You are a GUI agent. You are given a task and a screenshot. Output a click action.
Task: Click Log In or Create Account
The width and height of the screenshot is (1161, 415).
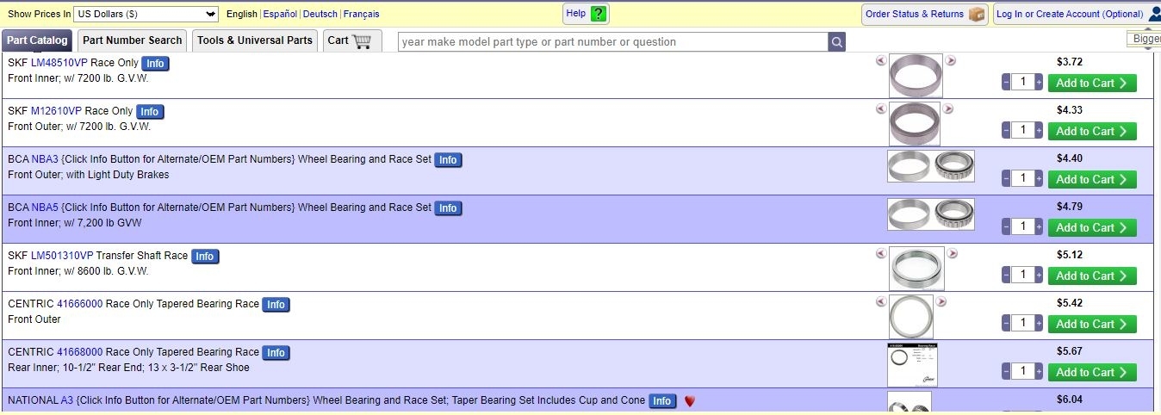1077,14
